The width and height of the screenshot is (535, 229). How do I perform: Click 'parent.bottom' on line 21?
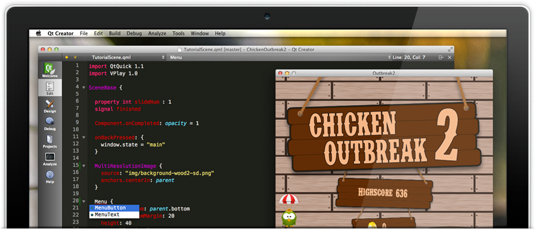[x=170, y=209]
